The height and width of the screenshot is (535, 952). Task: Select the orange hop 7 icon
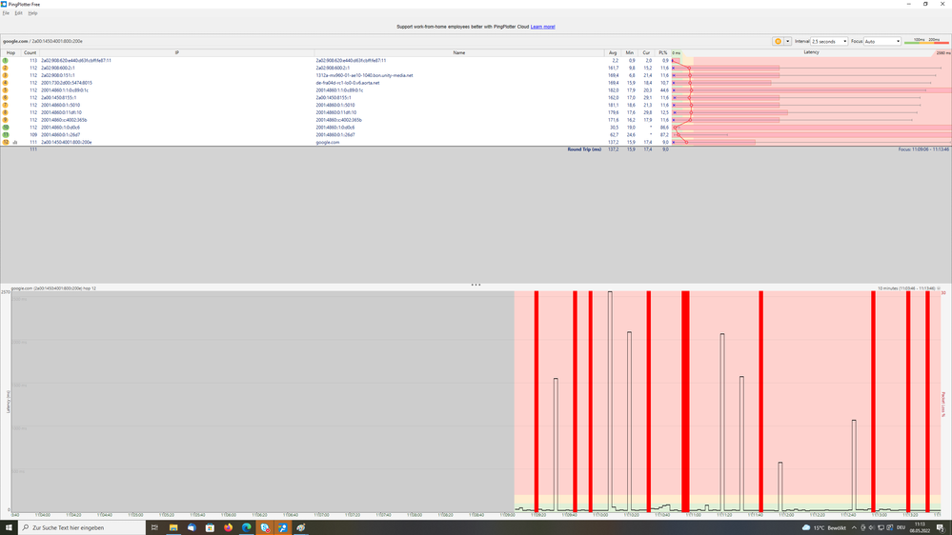pos(6,105)
